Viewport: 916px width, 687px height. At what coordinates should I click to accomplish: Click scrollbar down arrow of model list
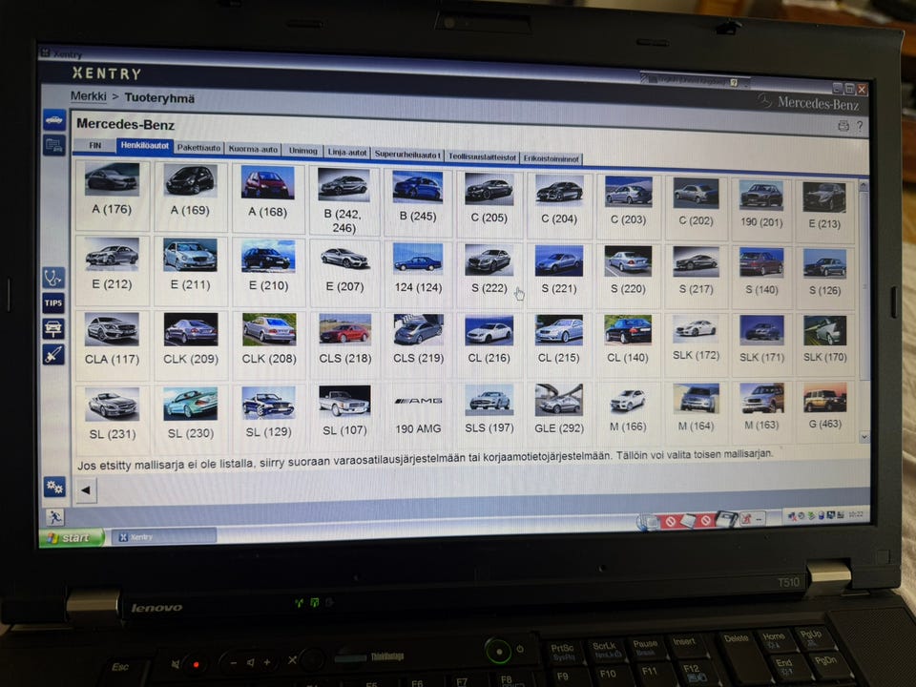tap(864, 437)
